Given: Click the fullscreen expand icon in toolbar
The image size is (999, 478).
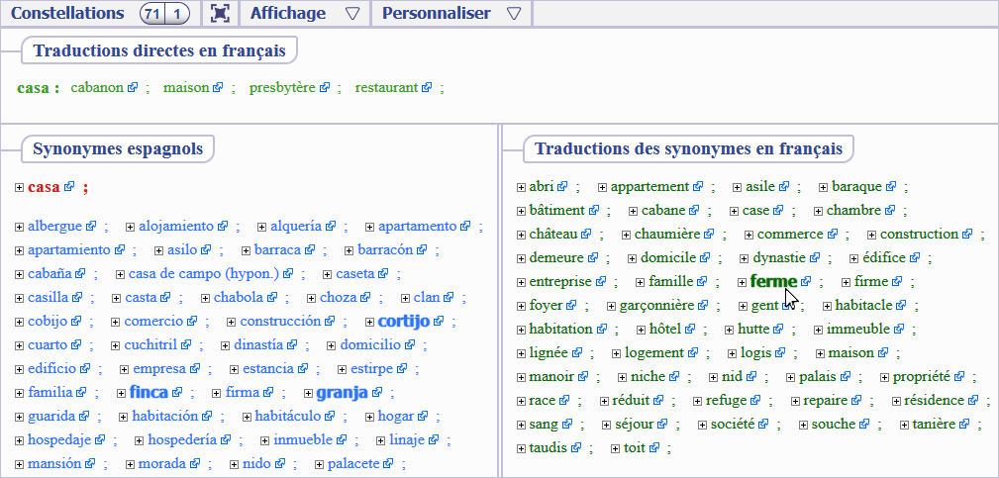Looking at the screenshot, I should [x=220, y=13].
